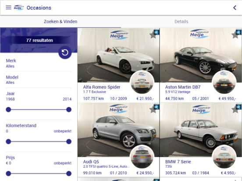The image size is (242, 181).
Task: View Aston Martin DB7 rear round thumbnail
Action: pyautogui.click(x=224, y=82)
